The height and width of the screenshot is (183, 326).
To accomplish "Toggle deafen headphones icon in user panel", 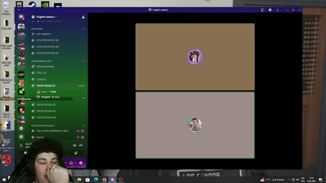I will coord(71,163).
